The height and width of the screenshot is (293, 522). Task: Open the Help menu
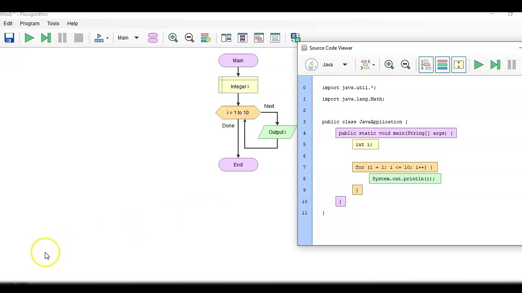pos(73,24)
